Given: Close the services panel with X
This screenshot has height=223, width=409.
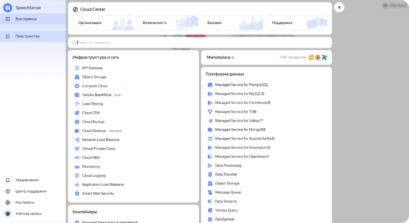Looking at the screenshot, I should click(x=339, y=7).
